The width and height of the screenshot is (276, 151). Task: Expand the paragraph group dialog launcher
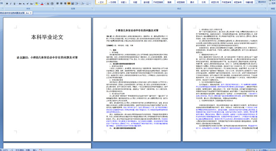[x=92, y=9]
